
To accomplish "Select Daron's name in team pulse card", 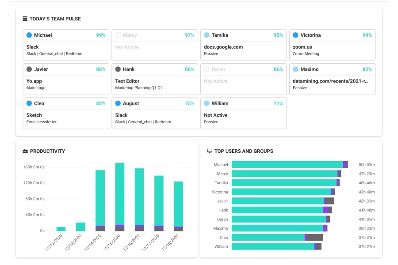I will [x=218, y=69].
